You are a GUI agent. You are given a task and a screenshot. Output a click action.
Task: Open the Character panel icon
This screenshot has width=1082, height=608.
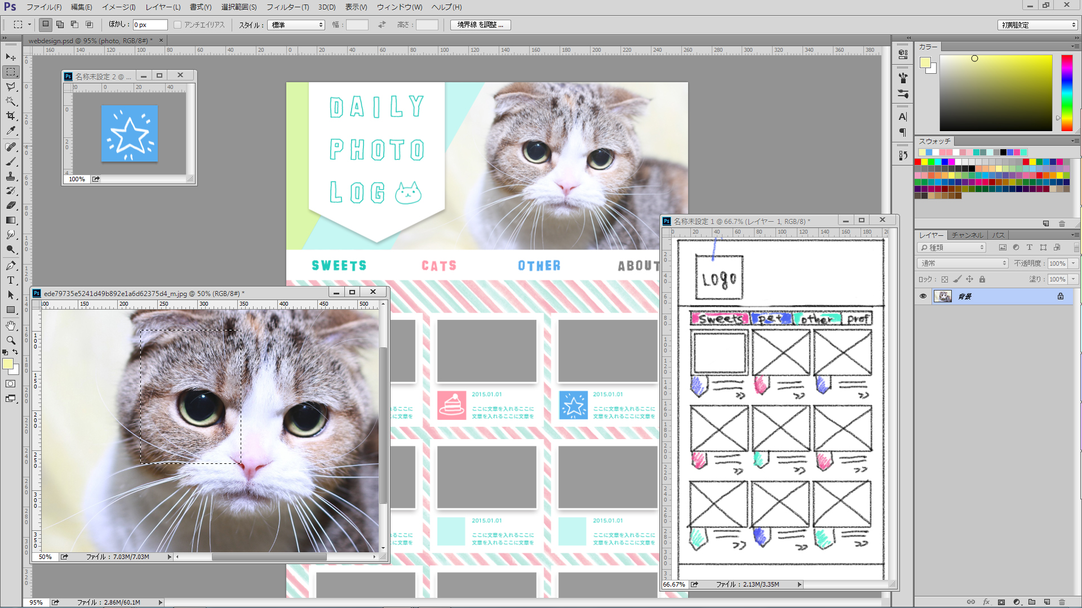pos(903,117)
